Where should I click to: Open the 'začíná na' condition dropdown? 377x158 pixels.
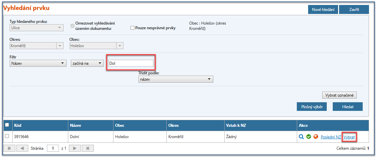tap(88, 63)
